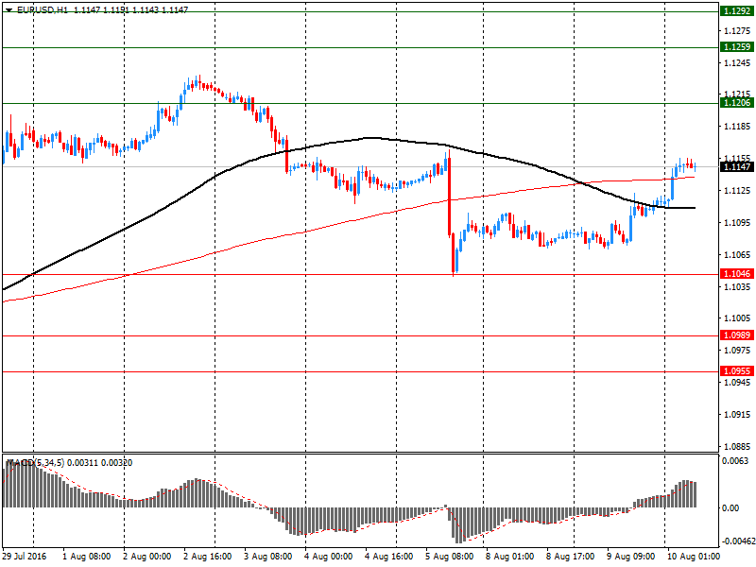Click the 1.0989 red support level label
This screenshot has width=756, height=567.
coord(737,335)
